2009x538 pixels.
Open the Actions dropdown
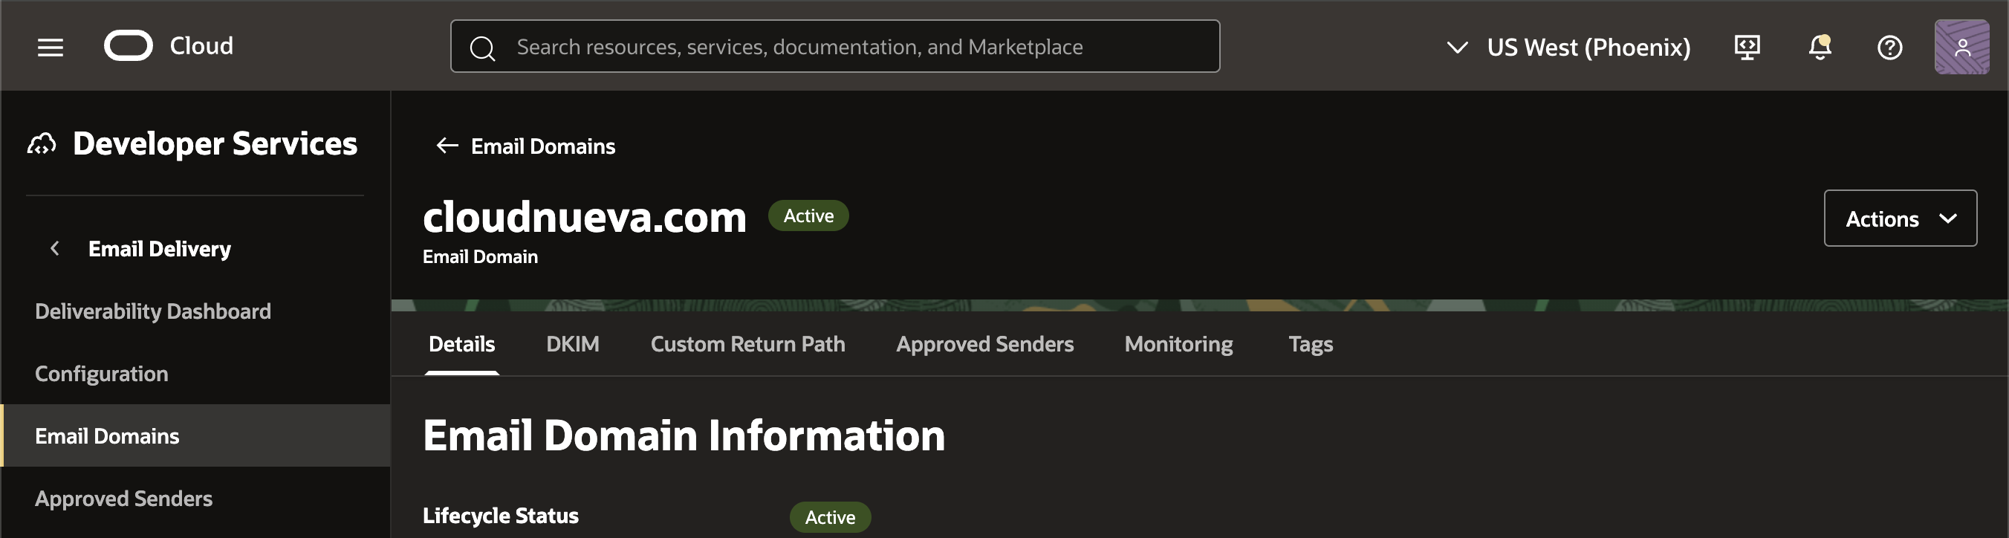[x=1900, y=218]
